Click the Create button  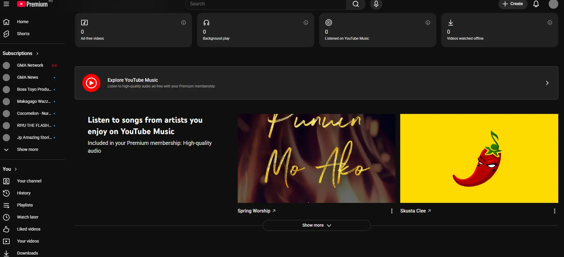click(513, 4)
